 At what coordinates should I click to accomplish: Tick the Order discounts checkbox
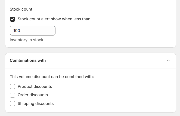point(13,95)
